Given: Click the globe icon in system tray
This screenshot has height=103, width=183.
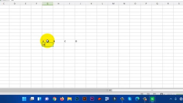Looking at the screenshot, I should tap(181, 99).
